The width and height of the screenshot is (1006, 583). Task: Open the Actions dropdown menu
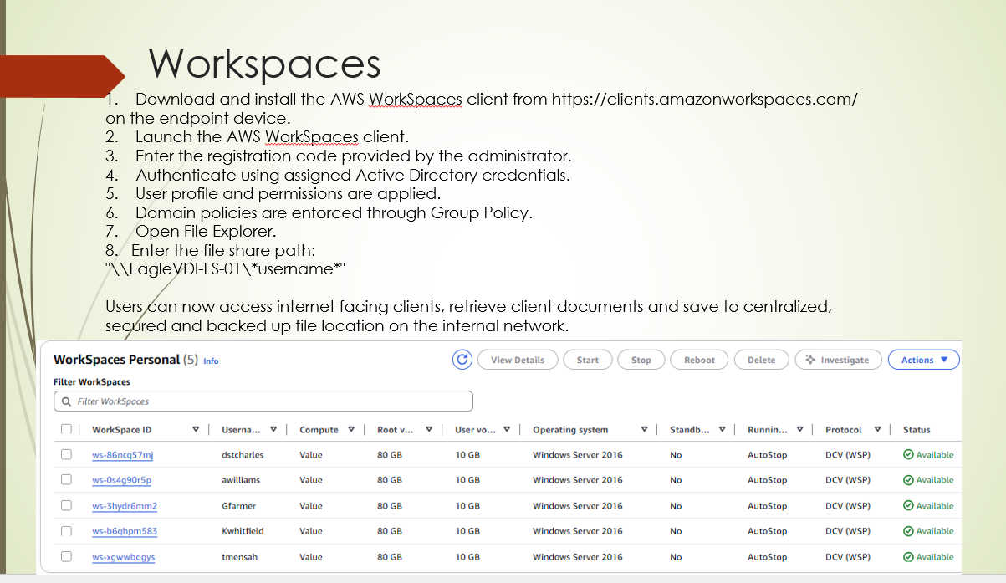(x=924, y=360)
